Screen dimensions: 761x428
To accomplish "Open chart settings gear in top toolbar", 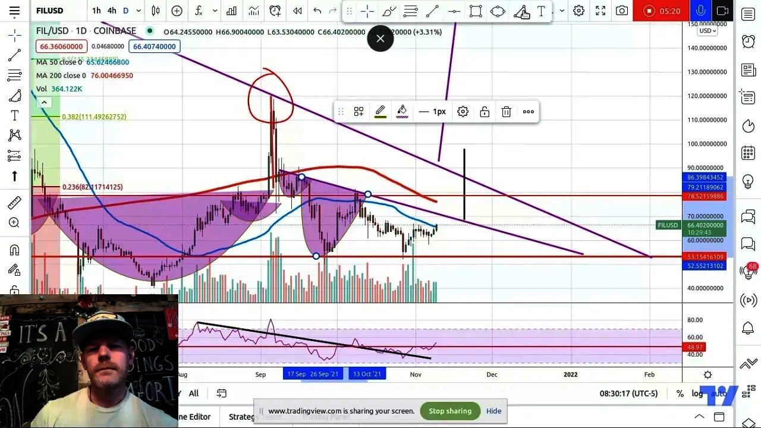I will click(x=578, y=11).
